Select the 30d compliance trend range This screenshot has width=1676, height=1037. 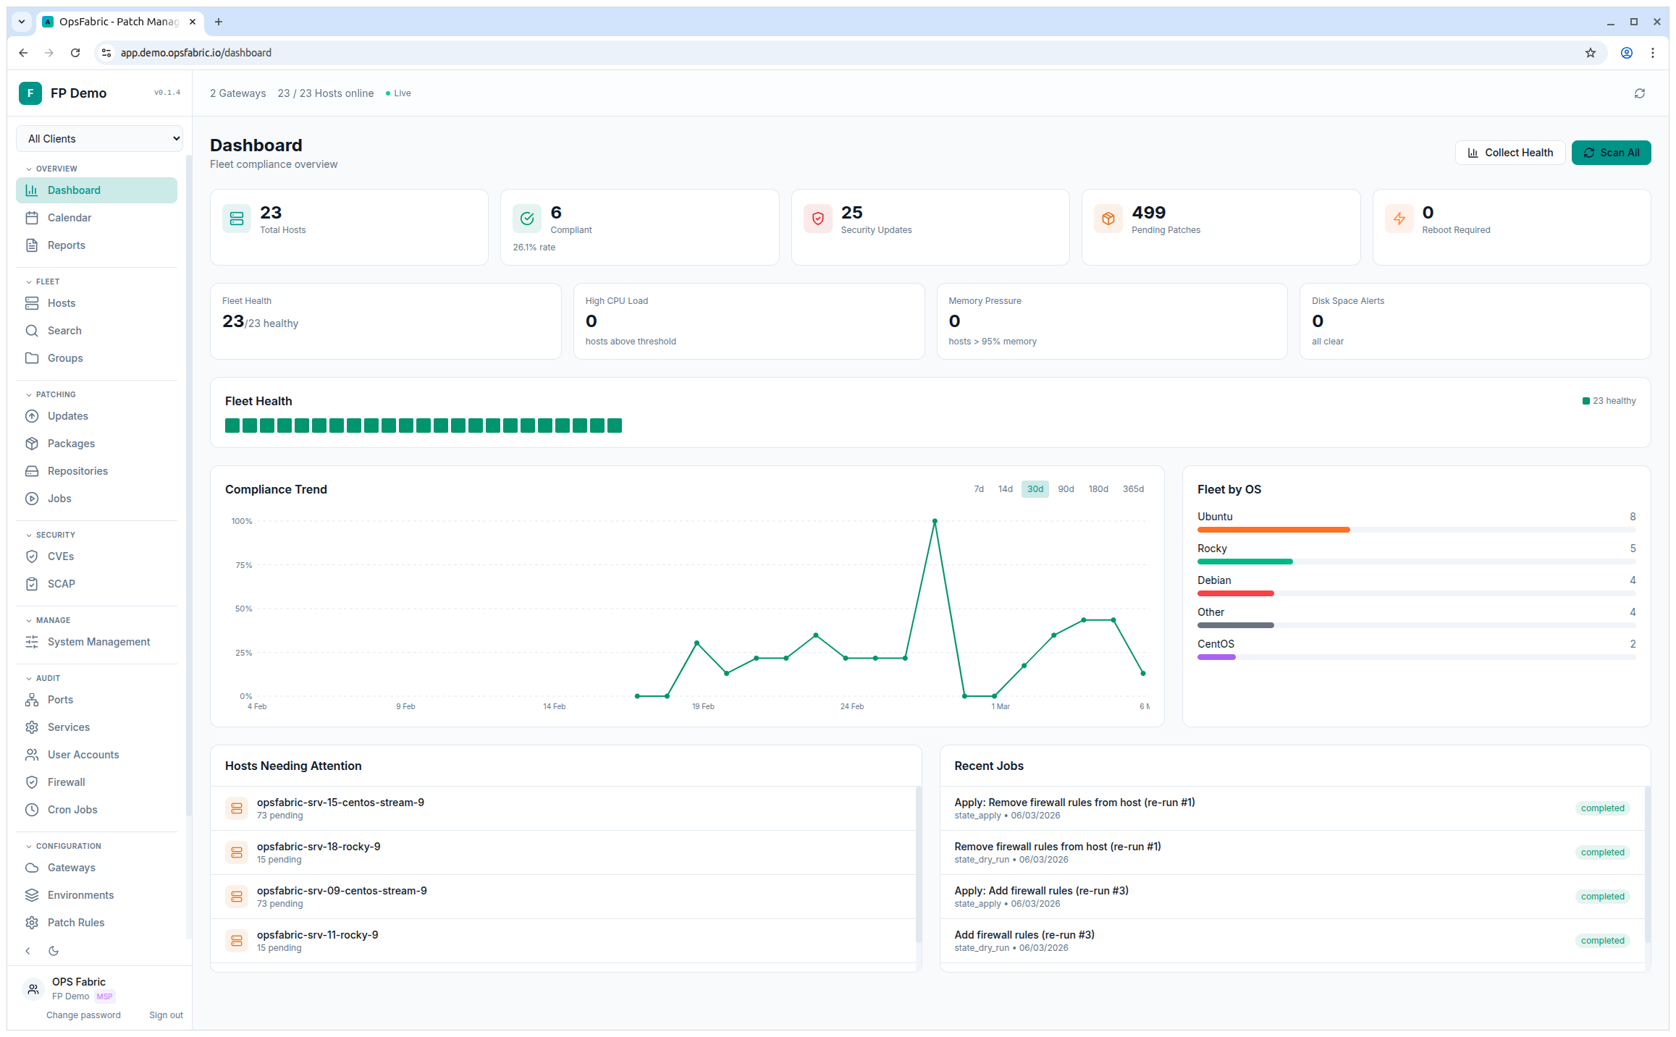(1035, 488)
